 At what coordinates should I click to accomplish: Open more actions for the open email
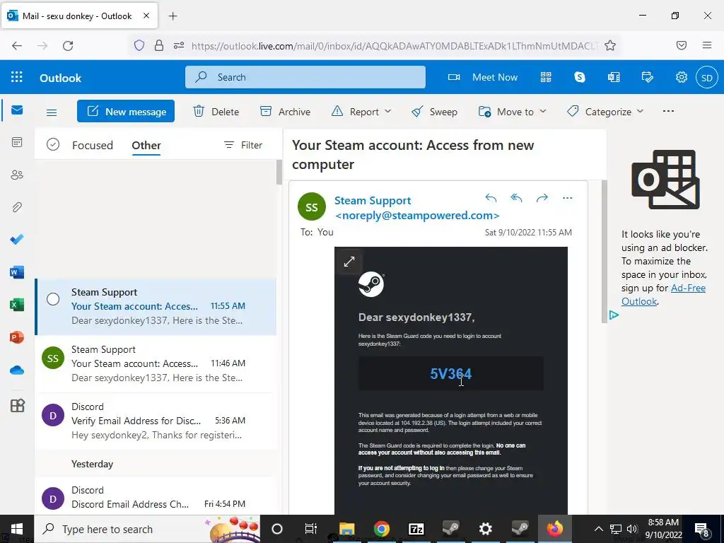[x=568, y=198]
